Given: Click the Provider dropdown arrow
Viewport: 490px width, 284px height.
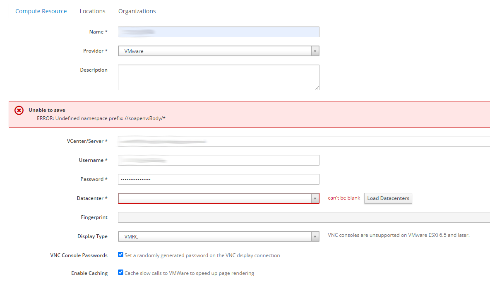Looking at the screenshot, I should (x=315, y=51).
